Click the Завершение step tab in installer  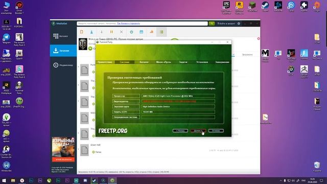click(222, 62)
